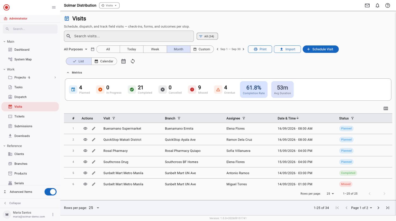The image size is (396, 221).
Task: Open the All (34) filter button
Action: [x=207, y=36]
